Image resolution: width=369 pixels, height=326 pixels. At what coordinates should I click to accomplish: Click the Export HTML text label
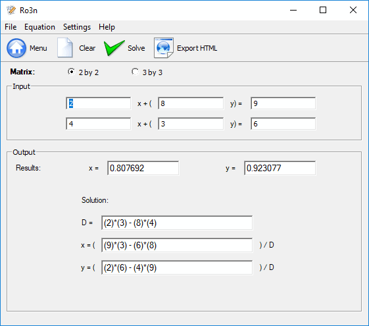tap(197, 48)
